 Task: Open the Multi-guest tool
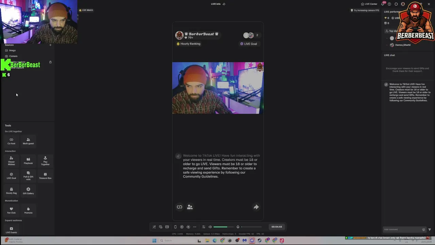(x=28, y=141)
